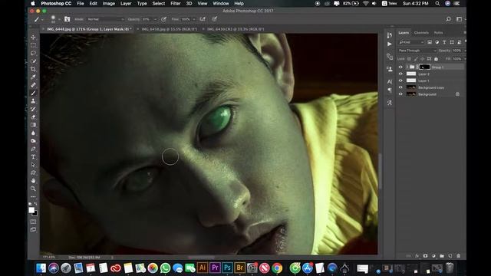Toggle type layer filter icon
The height and width of the screenshot is (276, 491).
click(444, 42)
